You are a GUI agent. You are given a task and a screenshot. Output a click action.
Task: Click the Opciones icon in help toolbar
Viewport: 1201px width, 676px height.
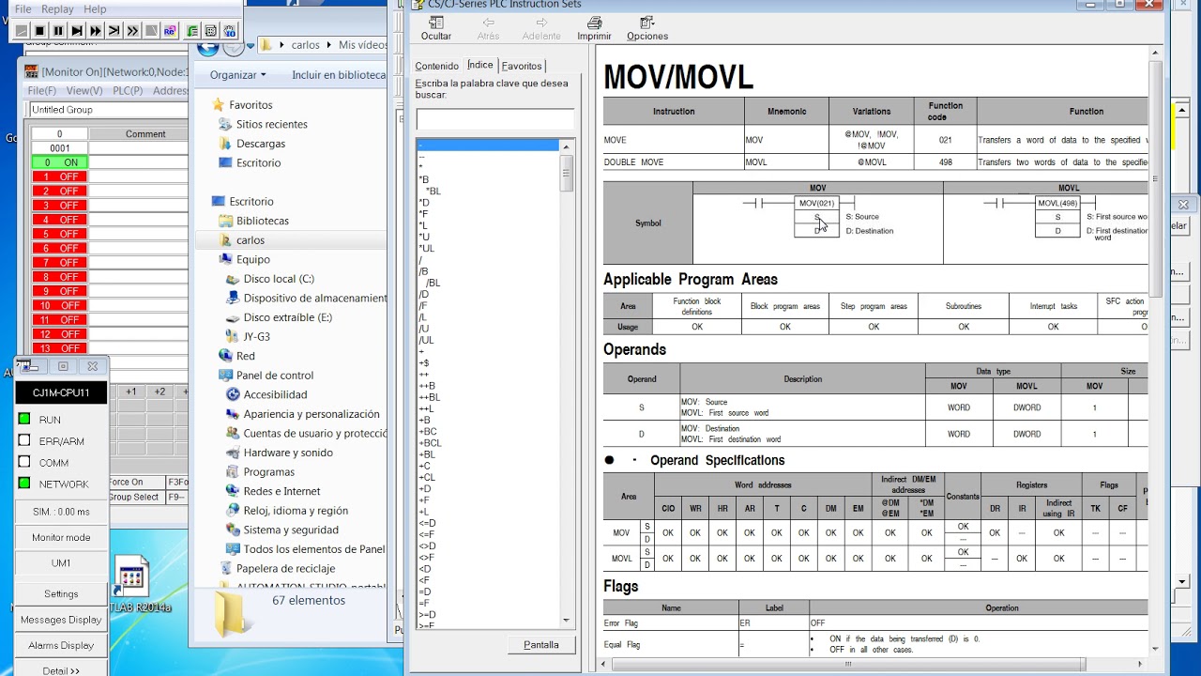click(x=647, y=28)
